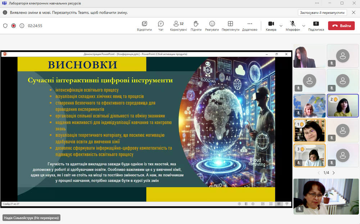
Task: Open the Переглянути view menu
Action: [x=231, y=25]
